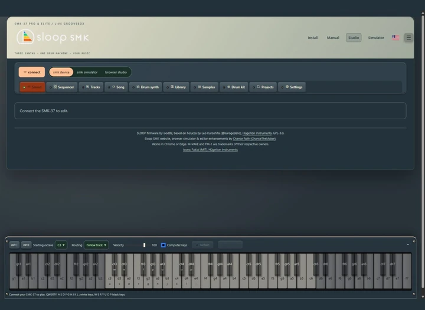Select smk device mode
425x310 pixels.
coord(61,72)
